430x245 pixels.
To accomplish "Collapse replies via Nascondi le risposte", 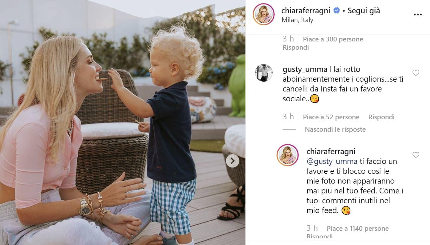I will click(x=335, y=129).
